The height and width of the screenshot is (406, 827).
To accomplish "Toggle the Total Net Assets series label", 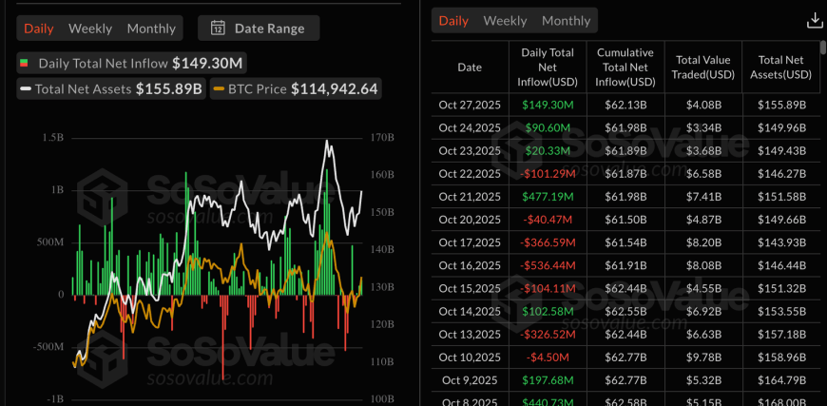I will 83,89.
